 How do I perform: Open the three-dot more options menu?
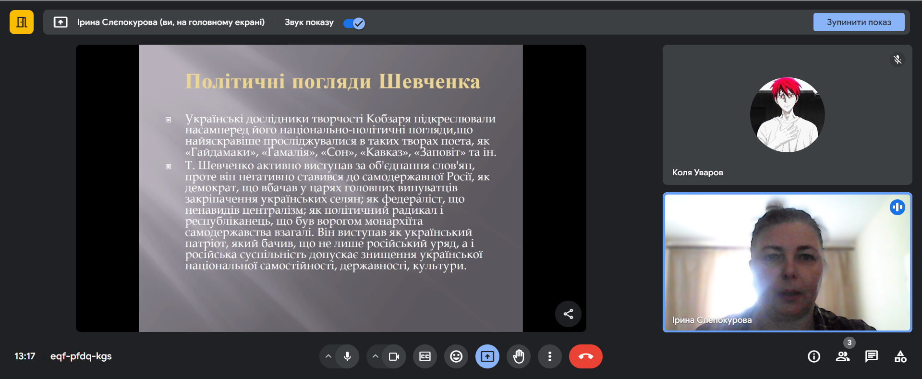[x=550, y=356]
